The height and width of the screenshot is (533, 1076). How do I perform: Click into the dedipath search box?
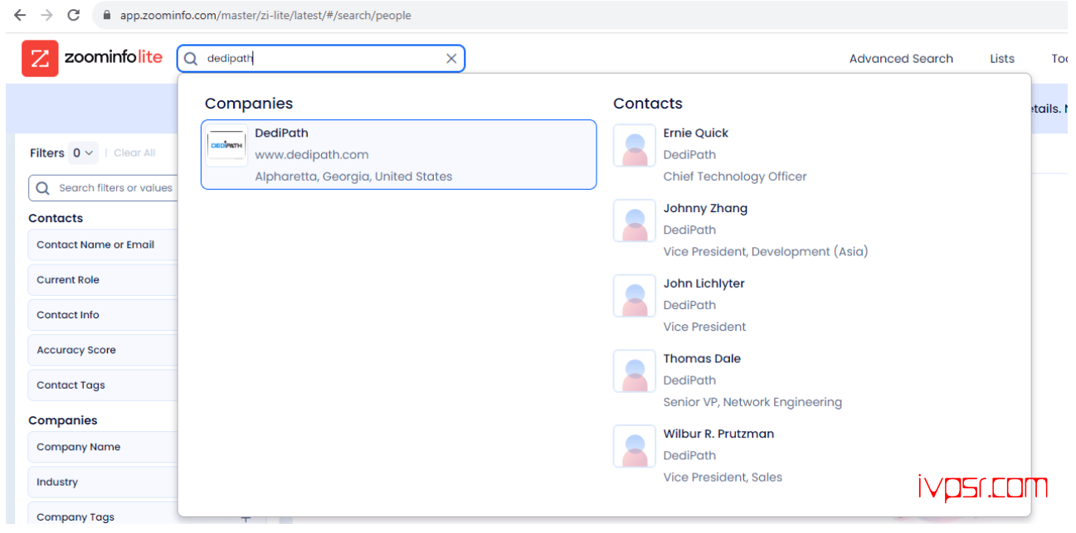coord(321,59)
